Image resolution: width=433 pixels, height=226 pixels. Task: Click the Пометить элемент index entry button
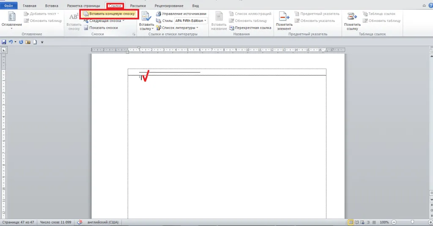coord(284,21)
